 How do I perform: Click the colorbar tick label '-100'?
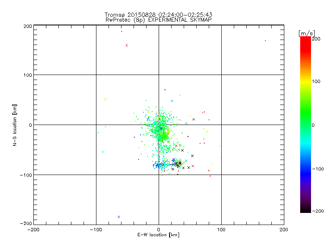(318, 169)
